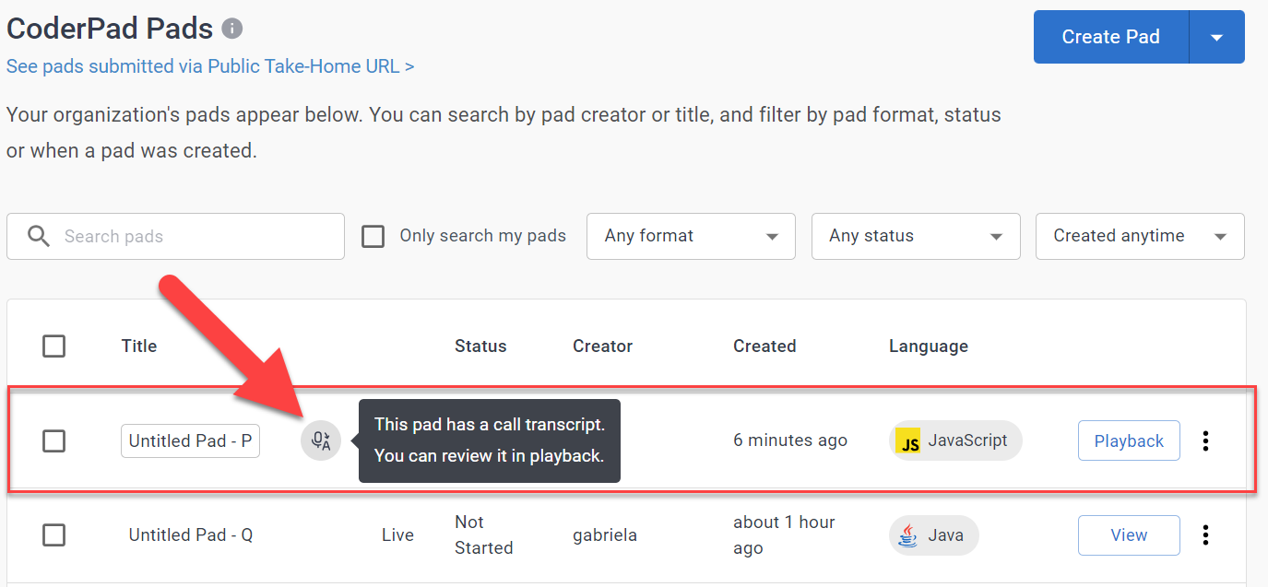Viewport: 1268px width, 587px height.
Task: Check the select-all box in table header
Action: [54, 346]
